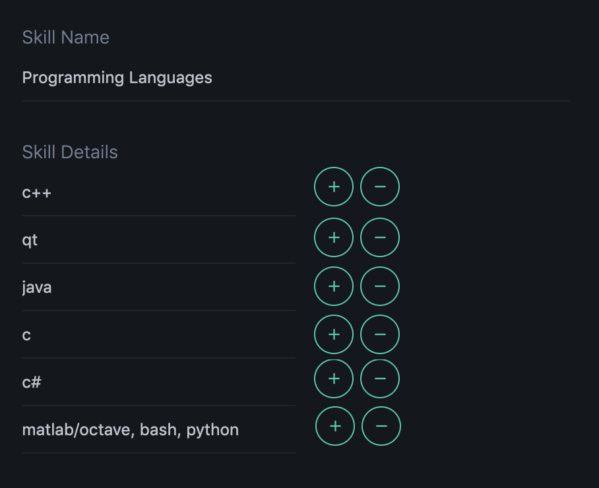Focus the c# skill detail field
Screen dimensions: 599x488
click(x=158, y=382)
